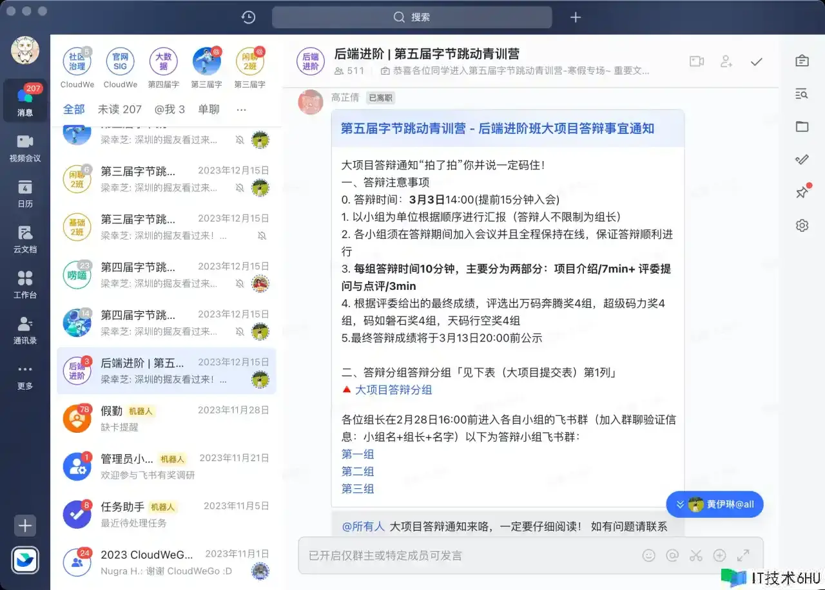This screenshot has height=590, width=825.
Task: Open the Video Meeting section in sidebar
Action: (25, 147)
